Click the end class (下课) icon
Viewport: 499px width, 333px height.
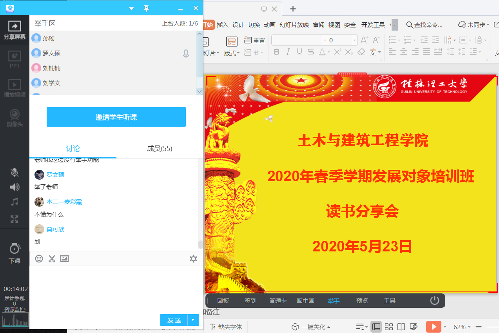pyautogui.click(x=15, y=252)
